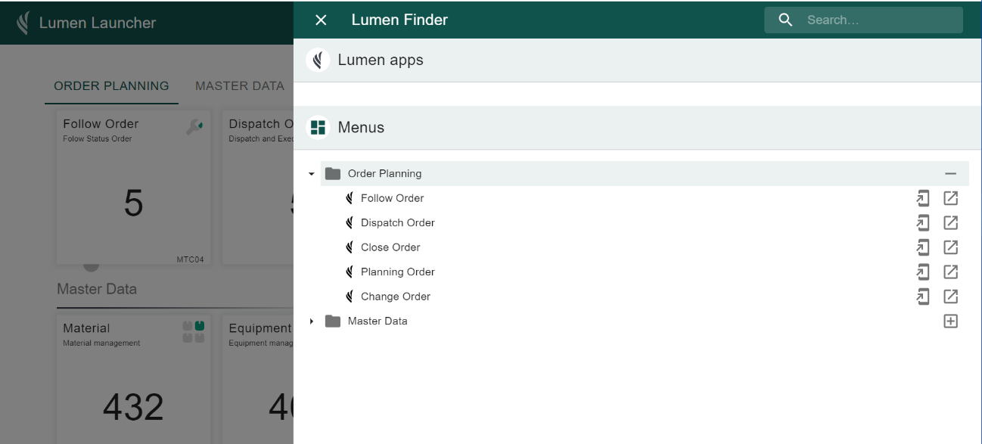This screenshot has width=982, height=444.
Task: Click the Dispatch Order app icon in the tree
Action: click(350, 223)
